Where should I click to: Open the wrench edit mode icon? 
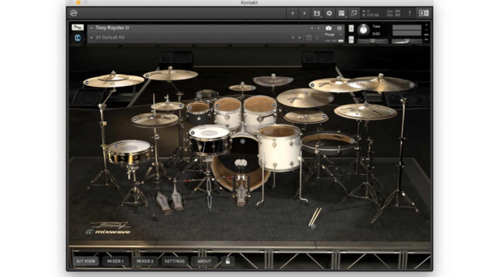77,28
